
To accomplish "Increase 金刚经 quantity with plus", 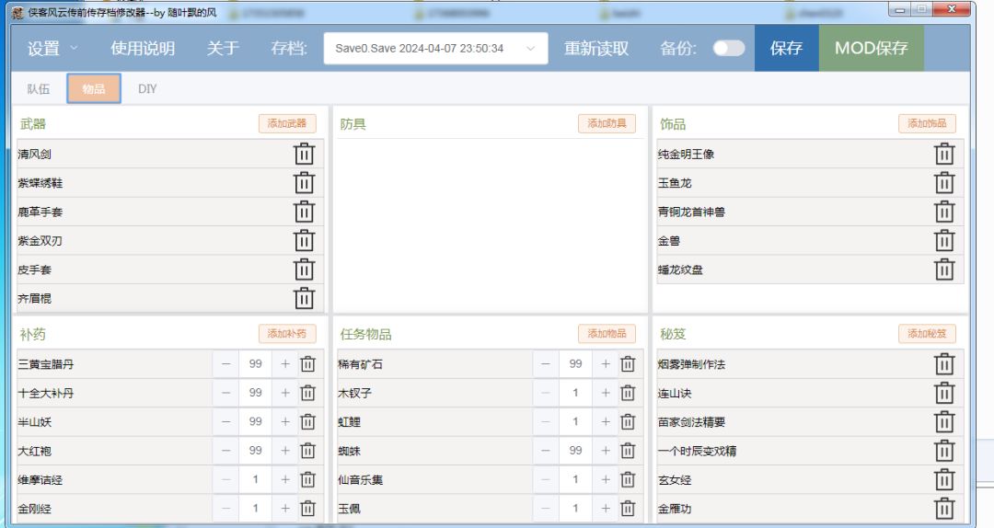I will click(285, 509).
